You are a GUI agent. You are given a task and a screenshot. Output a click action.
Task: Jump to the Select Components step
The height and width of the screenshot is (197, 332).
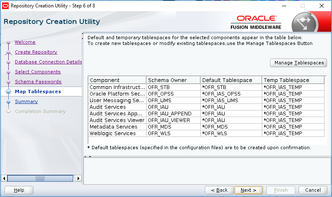[38, 72]
